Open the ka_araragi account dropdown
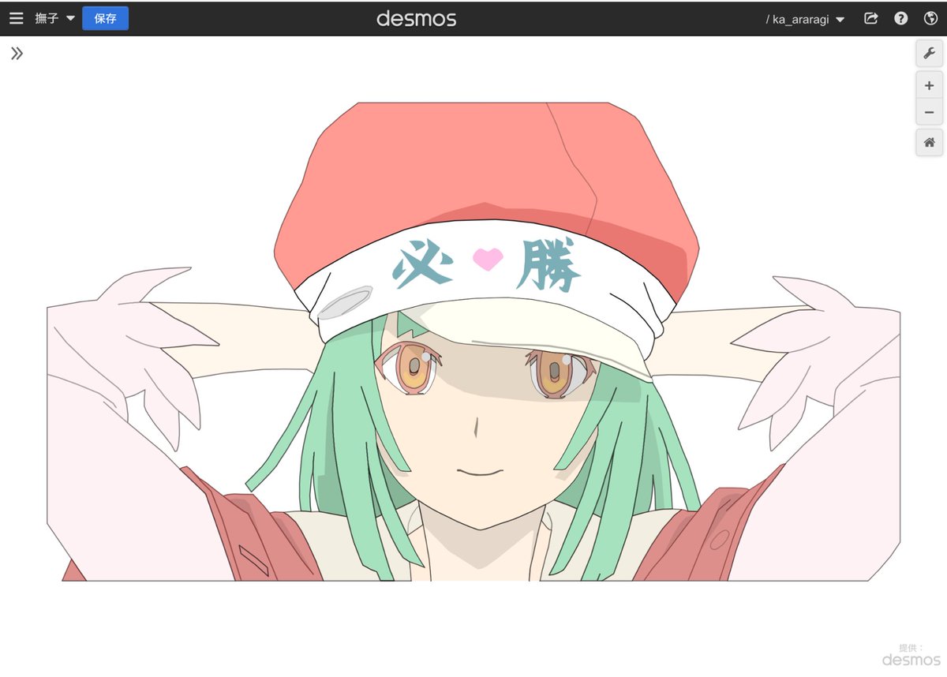This screenshot has height=677, width=947. pyautogui.click(x=805, y=19)
